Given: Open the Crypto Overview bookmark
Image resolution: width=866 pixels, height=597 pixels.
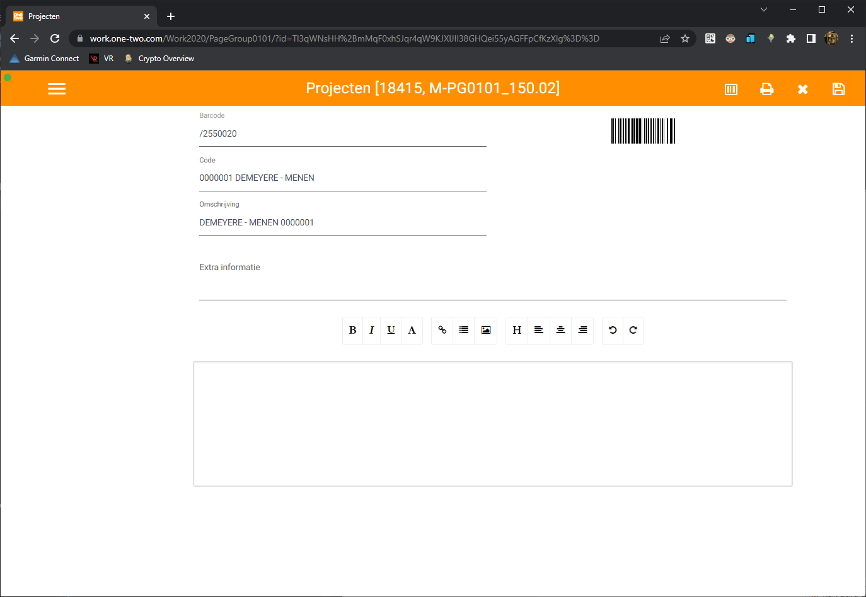Looking at the screenshot, I should click(x=159, y=59).
